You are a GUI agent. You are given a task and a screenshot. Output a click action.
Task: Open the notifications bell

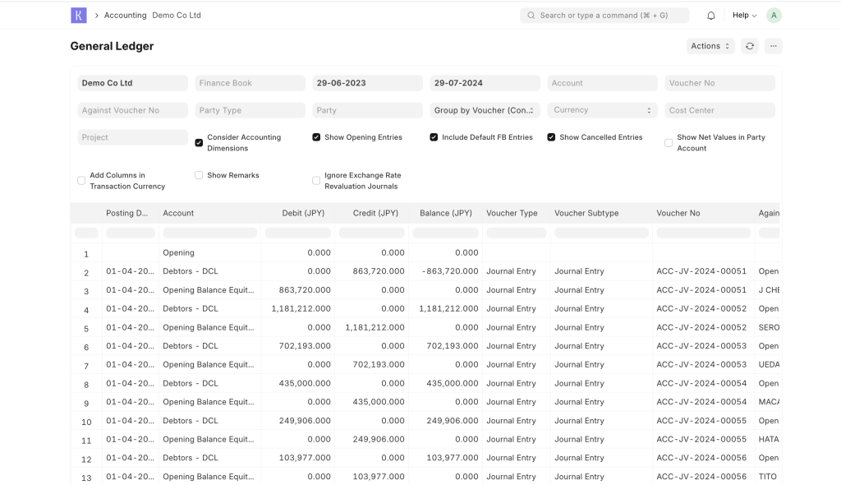pyautogui.click(x=710, y=16)
